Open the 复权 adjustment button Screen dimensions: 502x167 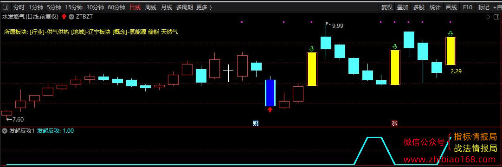tap(387, 7)
